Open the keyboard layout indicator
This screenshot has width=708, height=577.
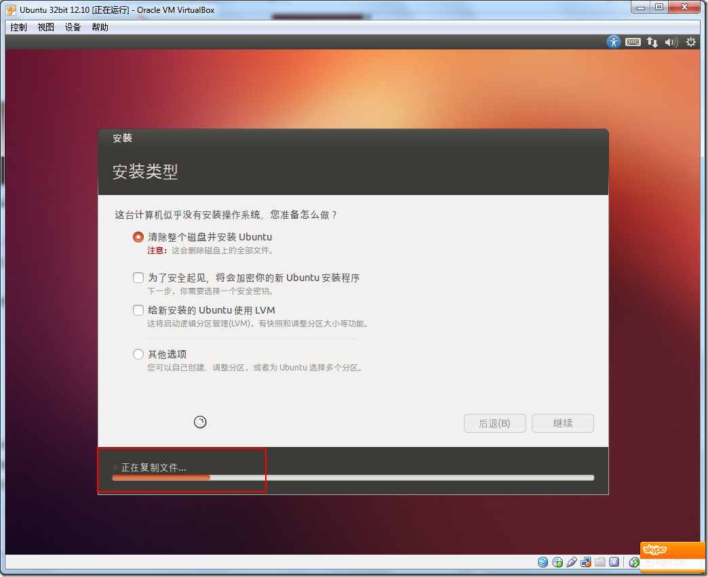(x=633, y=42)
